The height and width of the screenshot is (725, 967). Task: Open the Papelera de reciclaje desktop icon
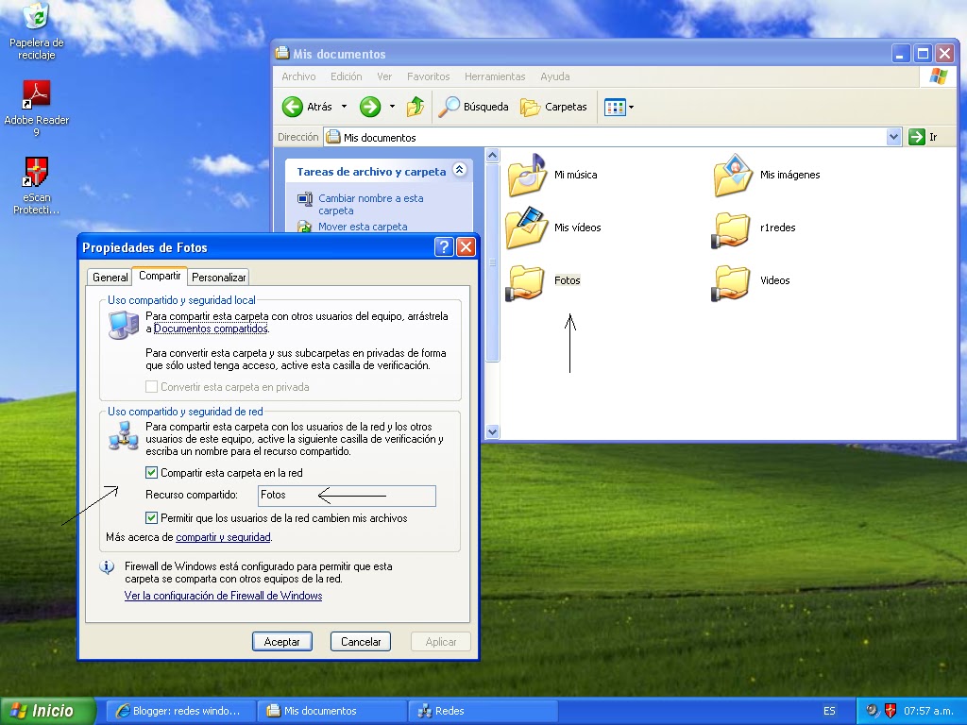click(x=37, y=31)
